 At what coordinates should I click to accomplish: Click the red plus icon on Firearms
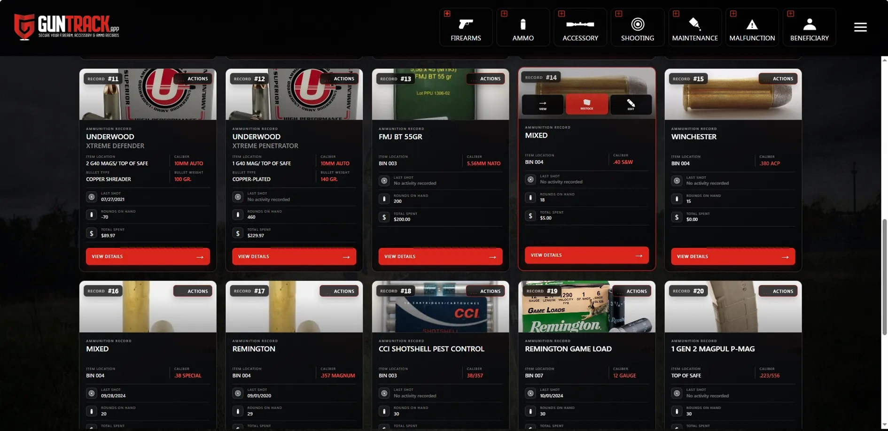tap(447, 14)
